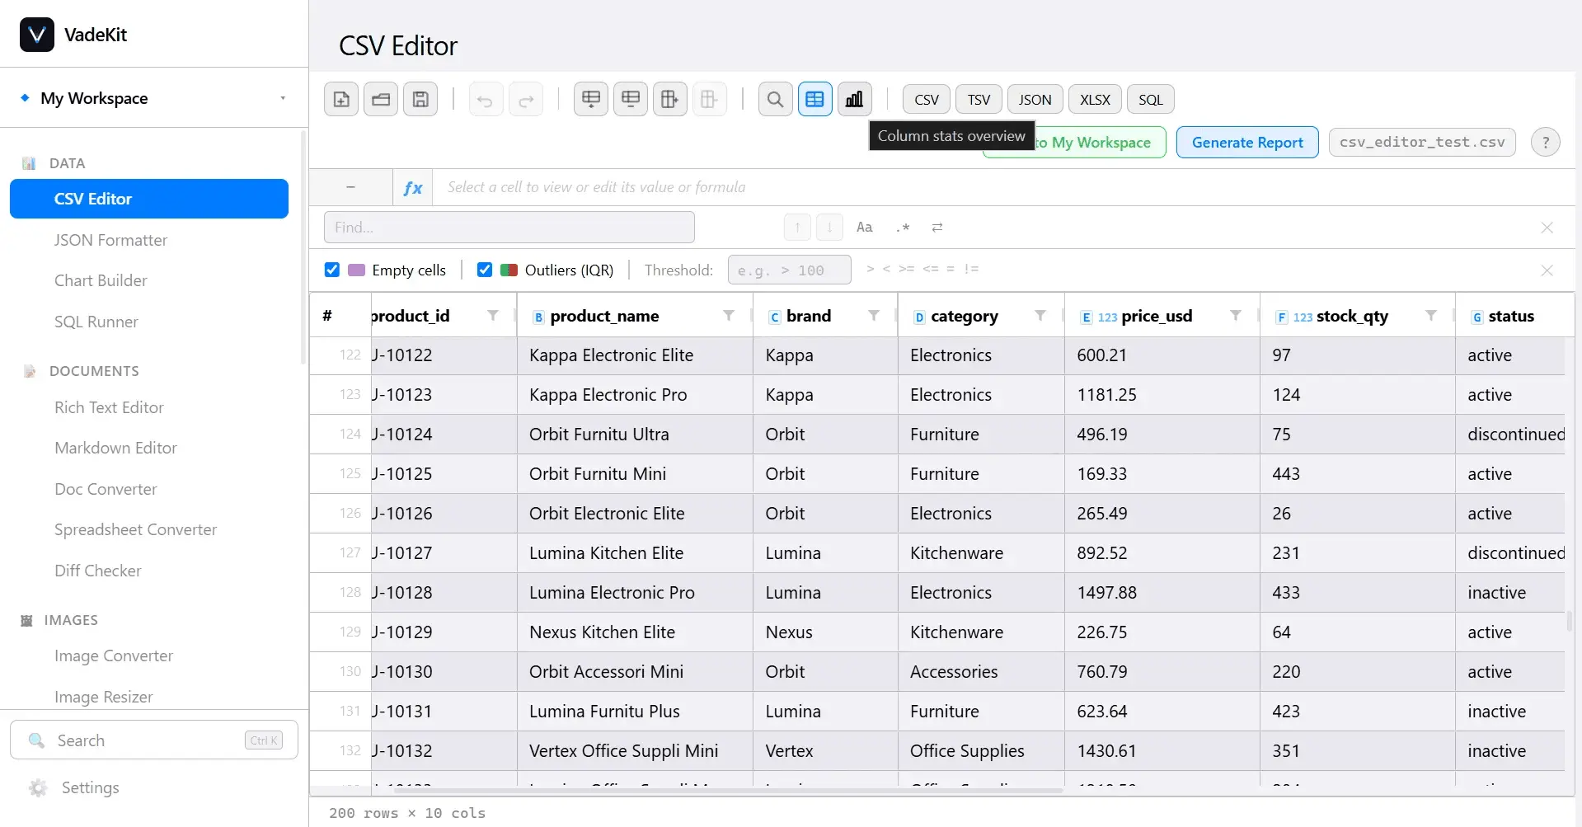Close the find bar with its X

pyautogui.click(x=1547, y=228)
